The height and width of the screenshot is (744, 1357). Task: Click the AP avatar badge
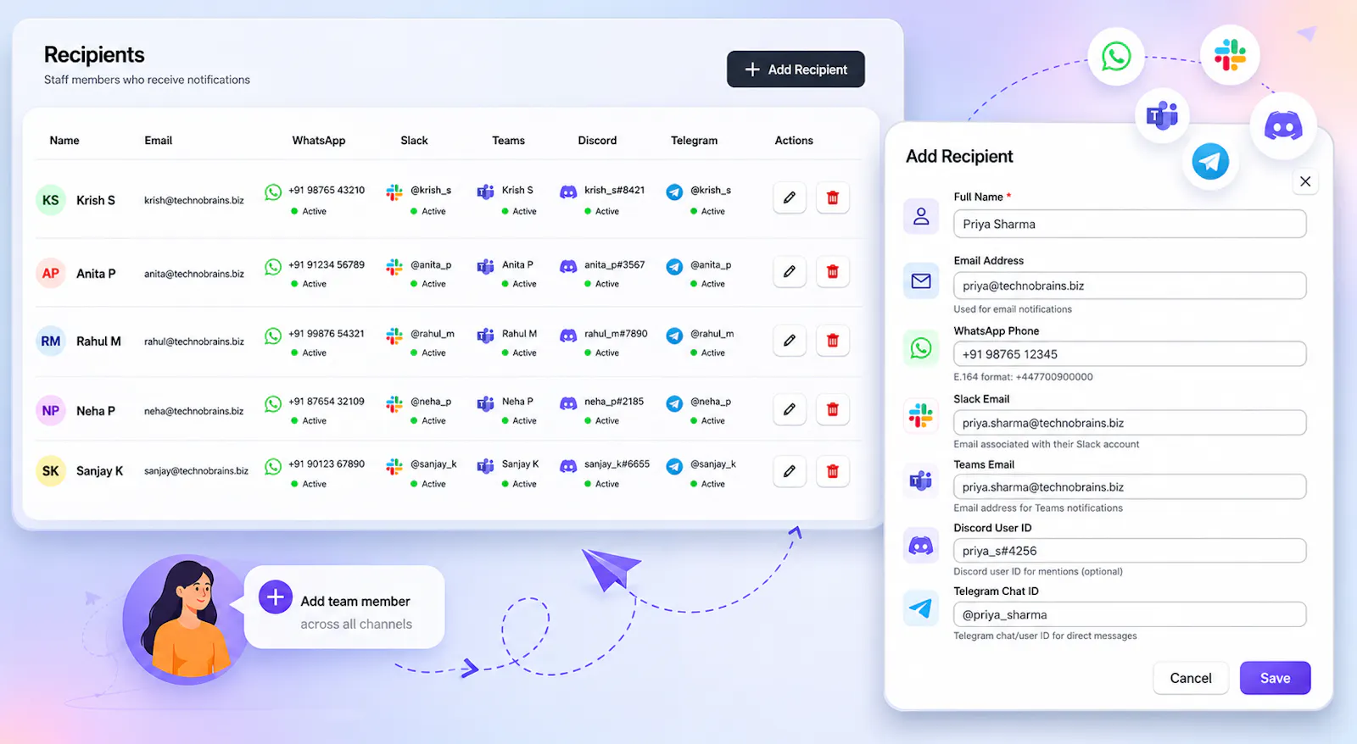(51, 273)
